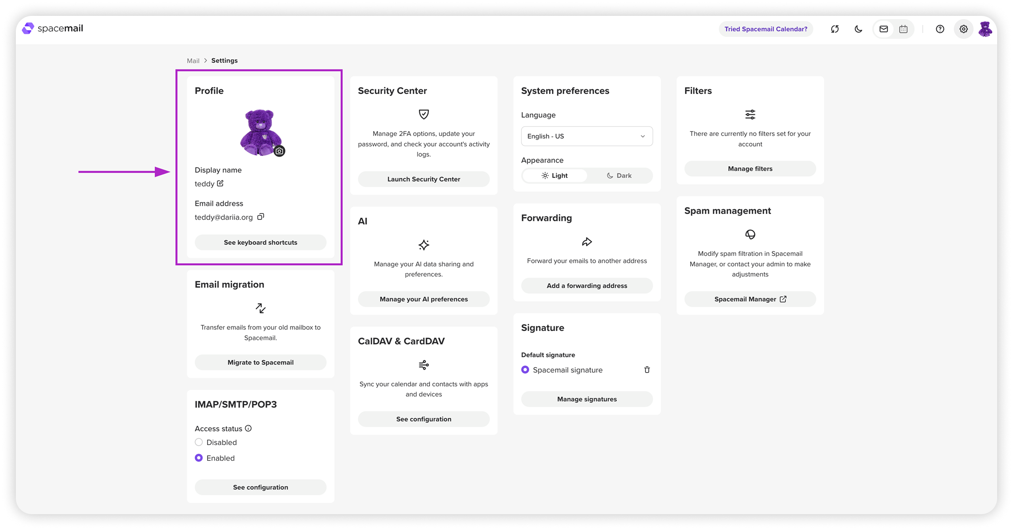Switch appearance to Light
The width and height of the screenshot is (1013, 530).
point(554,176)
